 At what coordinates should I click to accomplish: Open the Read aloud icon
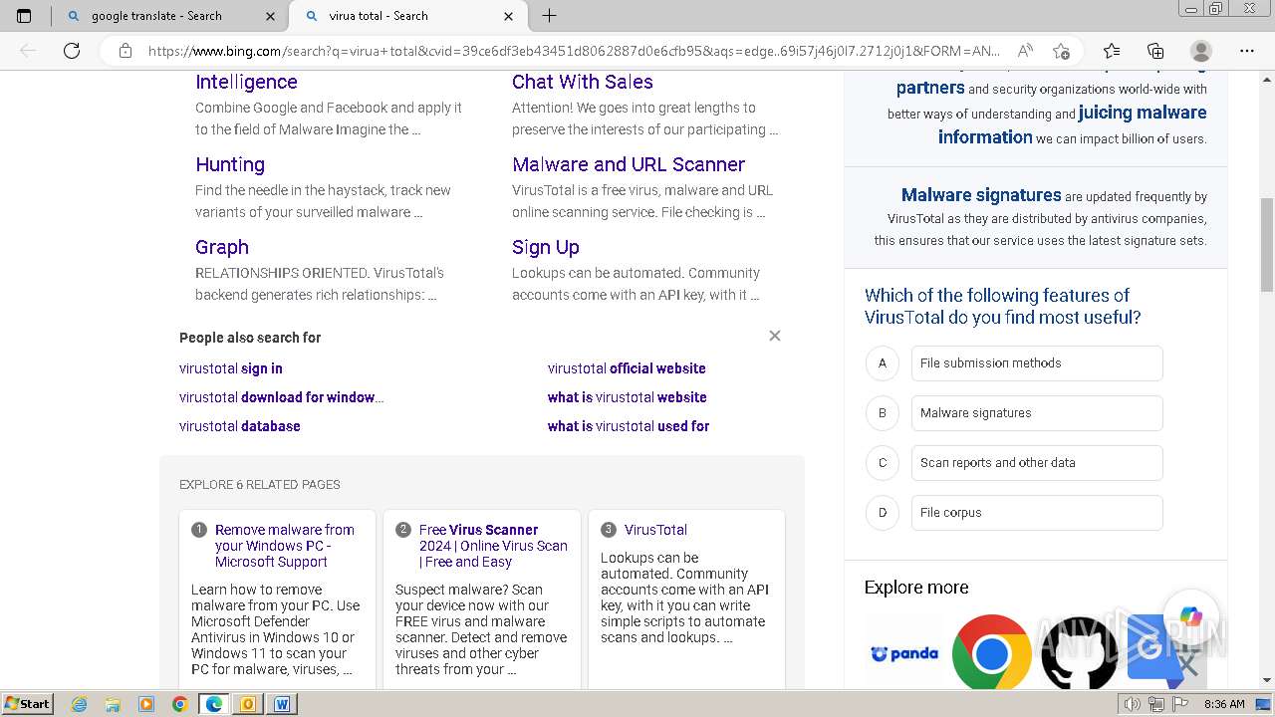[x=1024, y=51]
